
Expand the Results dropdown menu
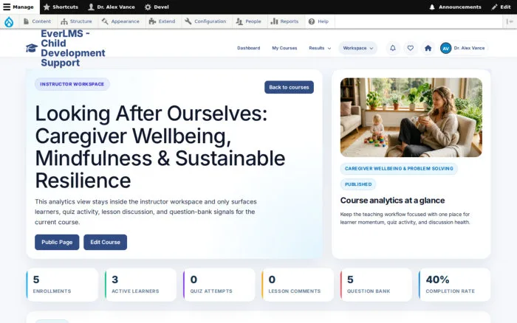pos(320,48)
